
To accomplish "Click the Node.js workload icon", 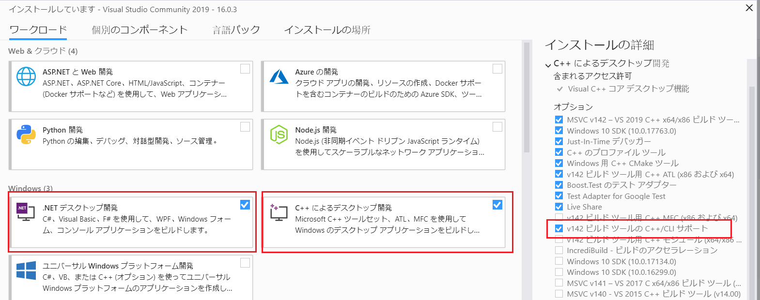I will coord(279,135).
